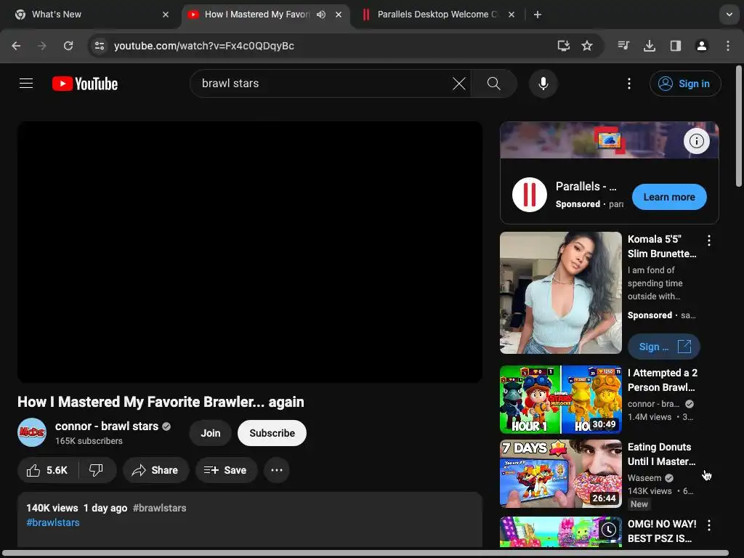Switch to What's New tab
Image resolution: width=744 pixels, height=558 pixels.
(90, 15)
